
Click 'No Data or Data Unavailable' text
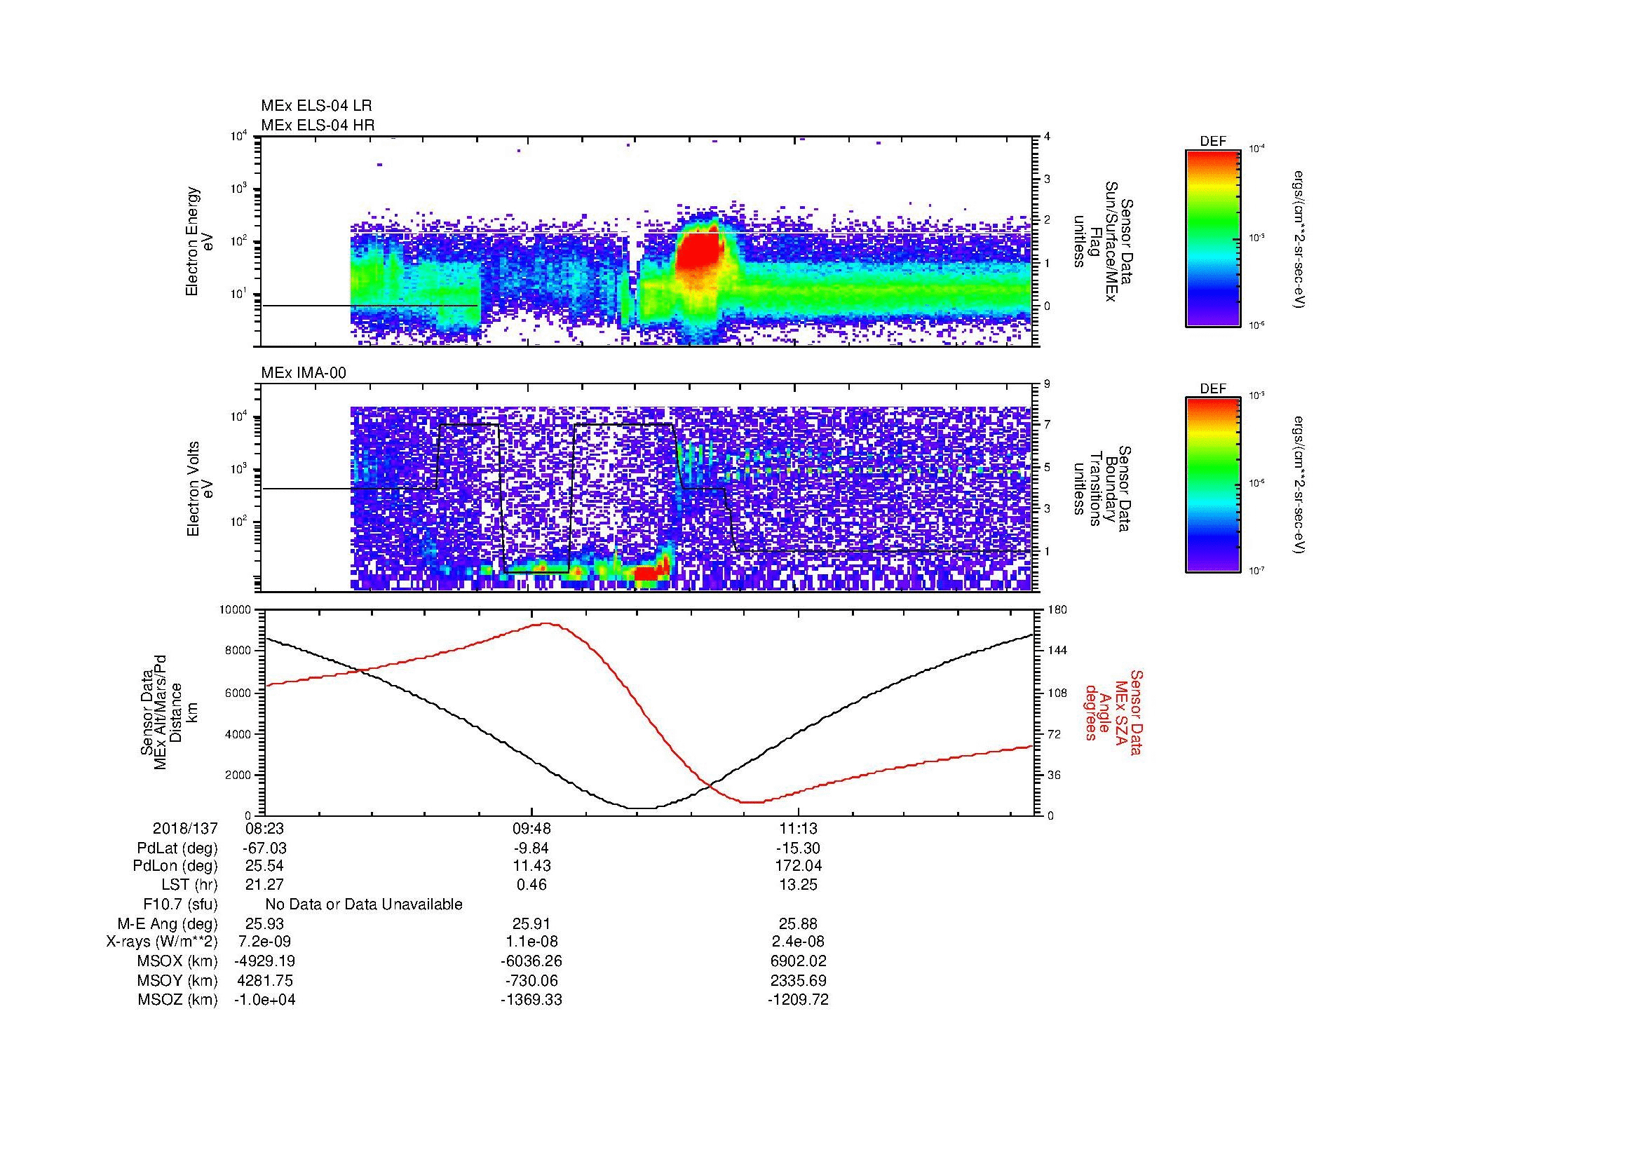coord(364,904)
